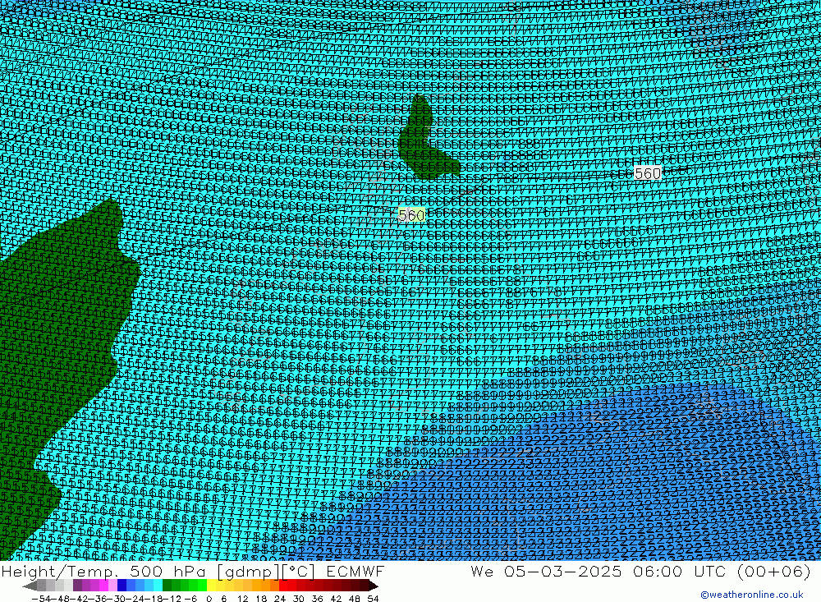Click the dark maroon right arrow end of the color scale
This screenshot has height=602, width=821.
[372, 586]
